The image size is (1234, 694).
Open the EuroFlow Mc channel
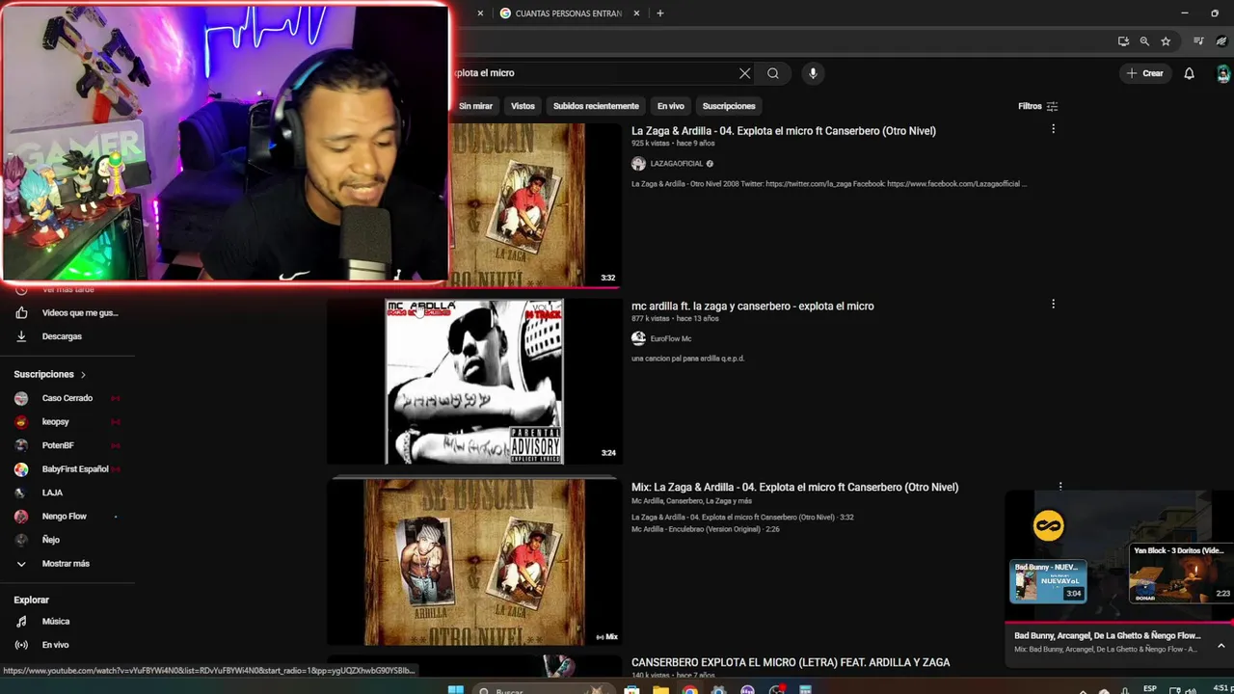(x=671, y=339)
